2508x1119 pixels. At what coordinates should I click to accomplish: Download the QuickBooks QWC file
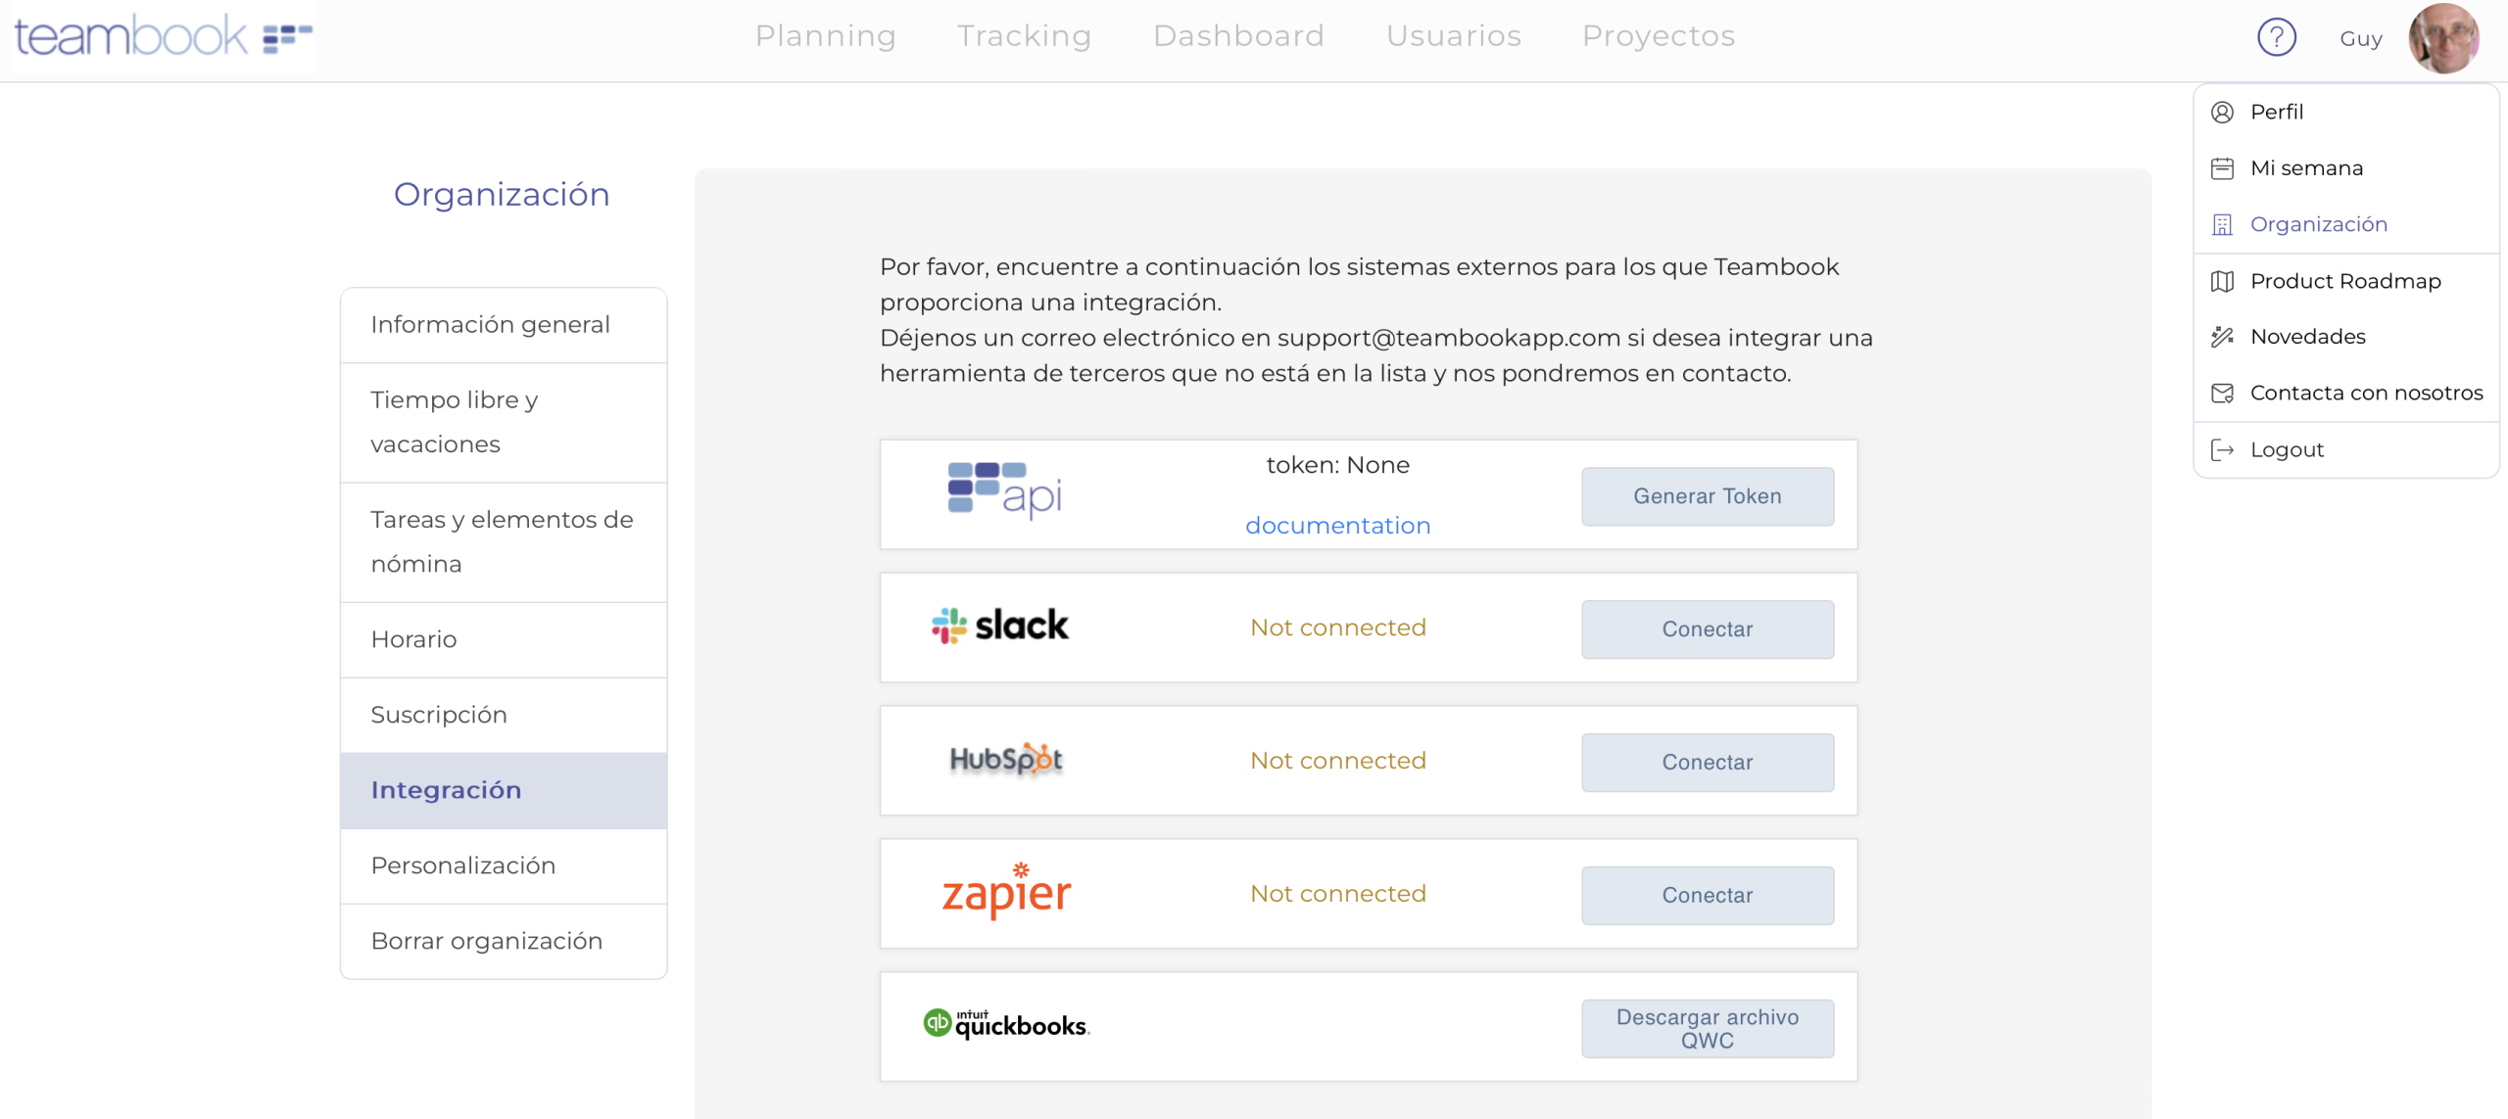(1707, 1029)
